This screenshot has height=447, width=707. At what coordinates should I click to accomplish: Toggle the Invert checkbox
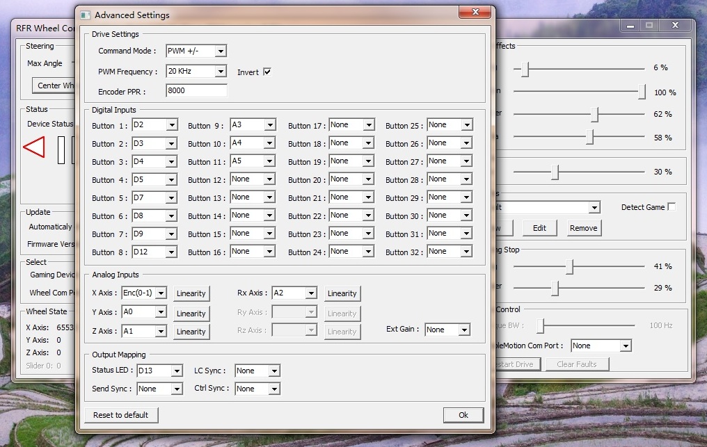point(267,72)
